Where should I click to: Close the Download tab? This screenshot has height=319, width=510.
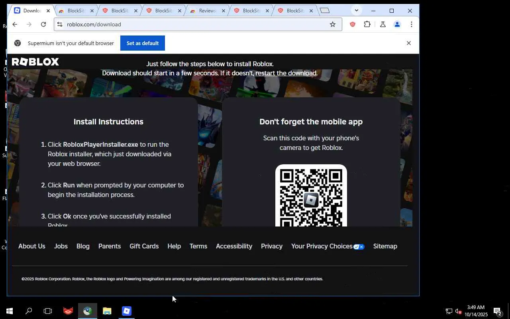[x=48, y=11]
